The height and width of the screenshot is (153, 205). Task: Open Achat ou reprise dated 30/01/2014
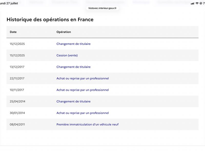point(83,113)
